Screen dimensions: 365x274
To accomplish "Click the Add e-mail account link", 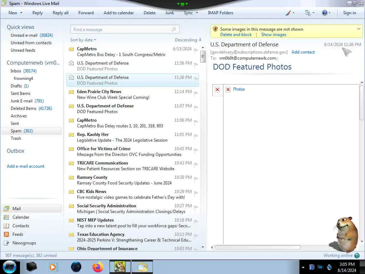I will pos(25,166).
